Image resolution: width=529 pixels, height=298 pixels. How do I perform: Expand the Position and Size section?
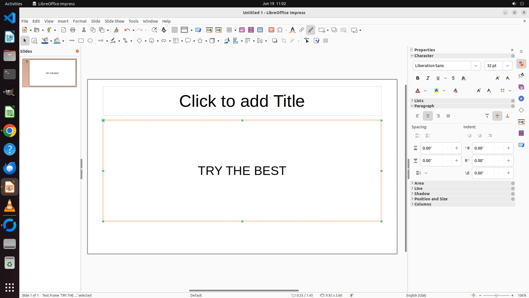click(x=431, y=199)
